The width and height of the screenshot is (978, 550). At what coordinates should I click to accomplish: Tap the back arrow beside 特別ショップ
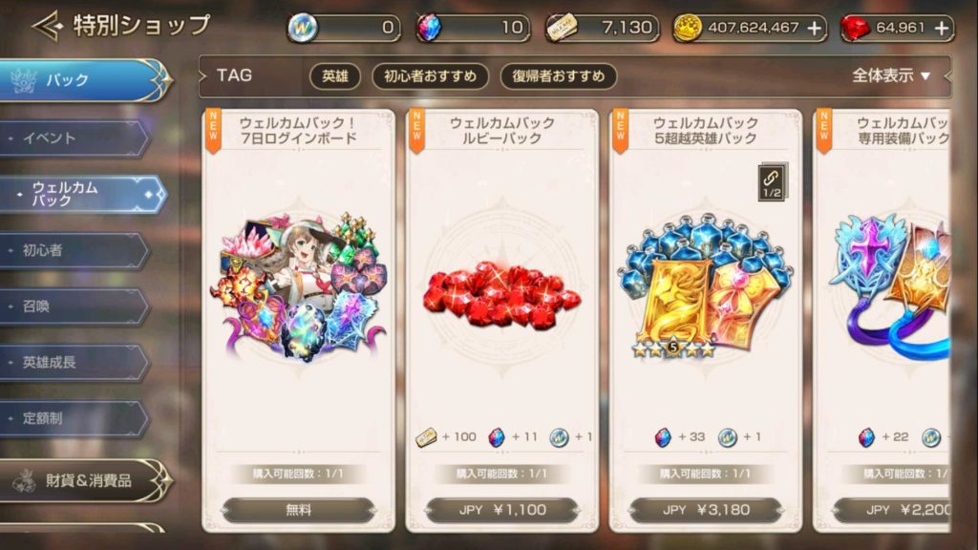48,26
